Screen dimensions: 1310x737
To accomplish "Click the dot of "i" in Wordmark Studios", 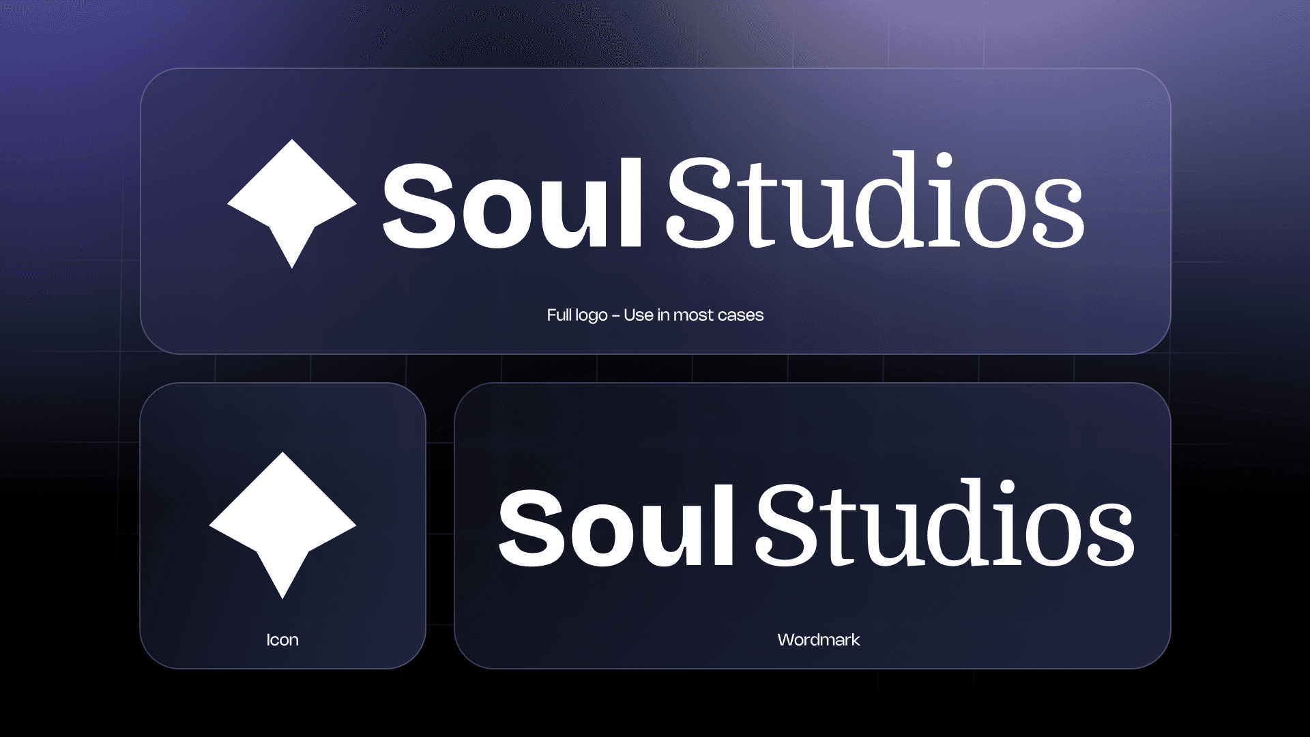I will 1008,489.
